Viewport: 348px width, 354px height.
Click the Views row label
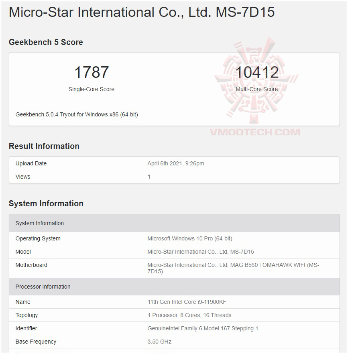point(23,177)
